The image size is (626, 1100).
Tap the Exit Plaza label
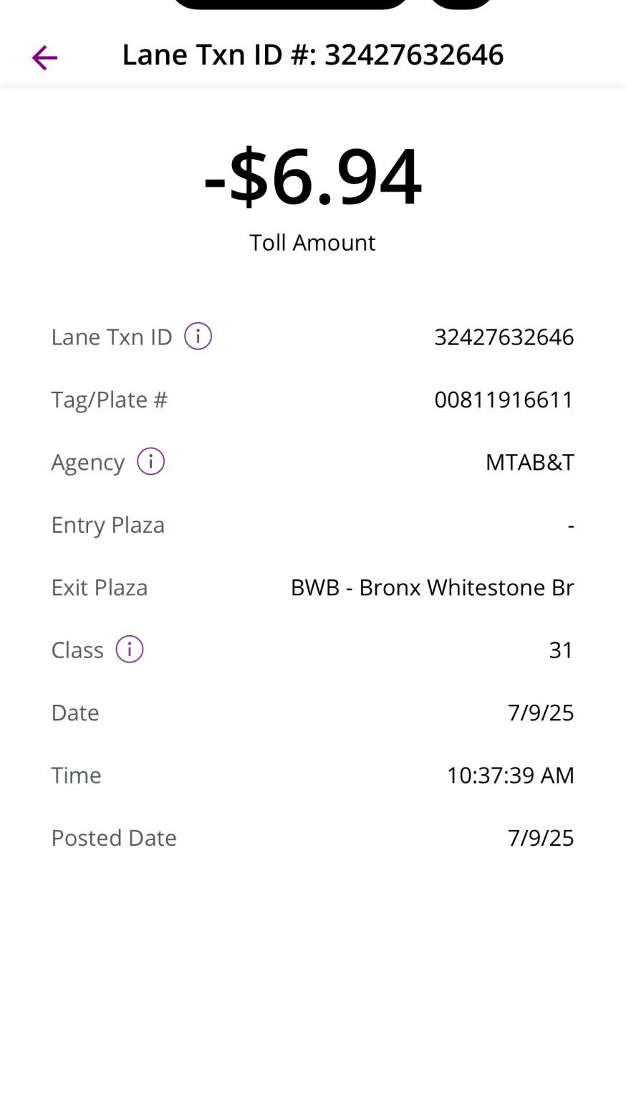pos(100,587)
